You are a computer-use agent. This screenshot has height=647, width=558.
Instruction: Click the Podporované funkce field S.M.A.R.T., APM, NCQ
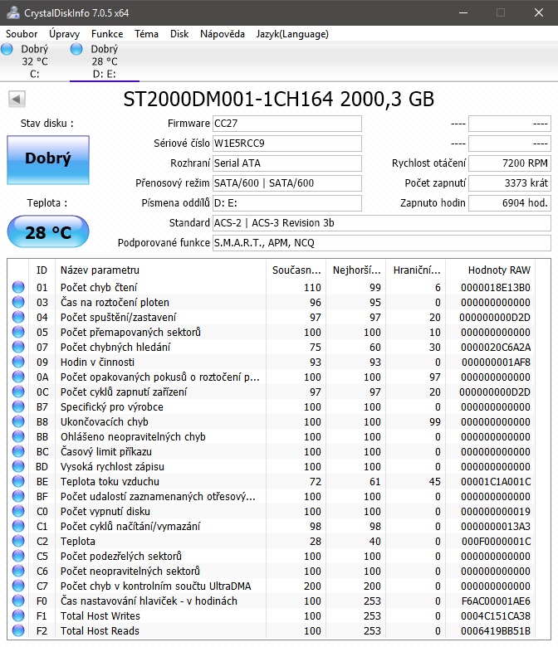tap(382, 242)
